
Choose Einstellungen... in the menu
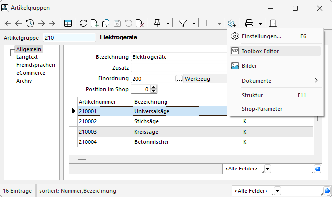pyautogui.click(x=262, y=36)
